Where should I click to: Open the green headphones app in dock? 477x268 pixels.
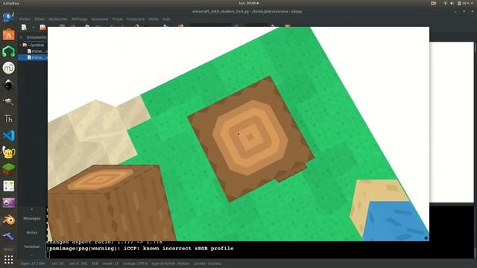pos(8,51)
